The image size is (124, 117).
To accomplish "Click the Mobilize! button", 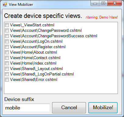I will [103, 108].
